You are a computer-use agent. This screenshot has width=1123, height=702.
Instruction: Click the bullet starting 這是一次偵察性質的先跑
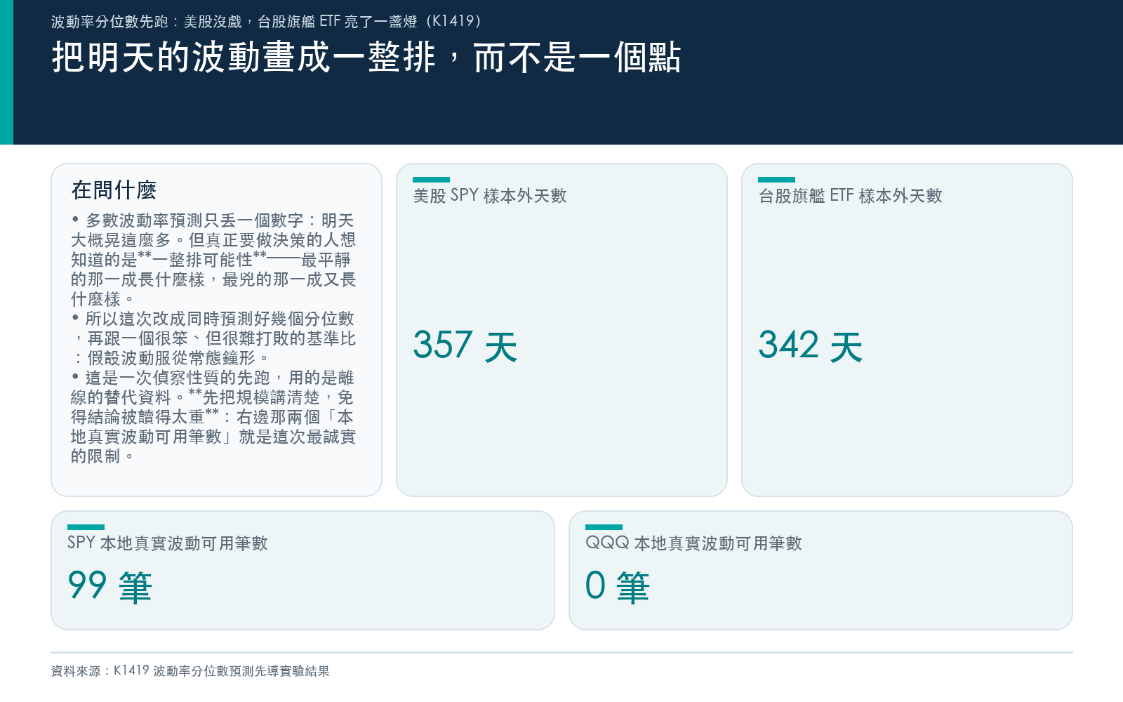click(x=213, y=417)
